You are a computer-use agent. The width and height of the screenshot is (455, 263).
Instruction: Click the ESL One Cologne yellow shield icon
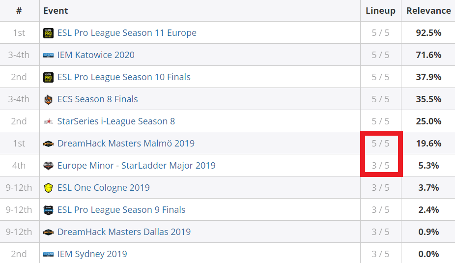click(48, 188)
